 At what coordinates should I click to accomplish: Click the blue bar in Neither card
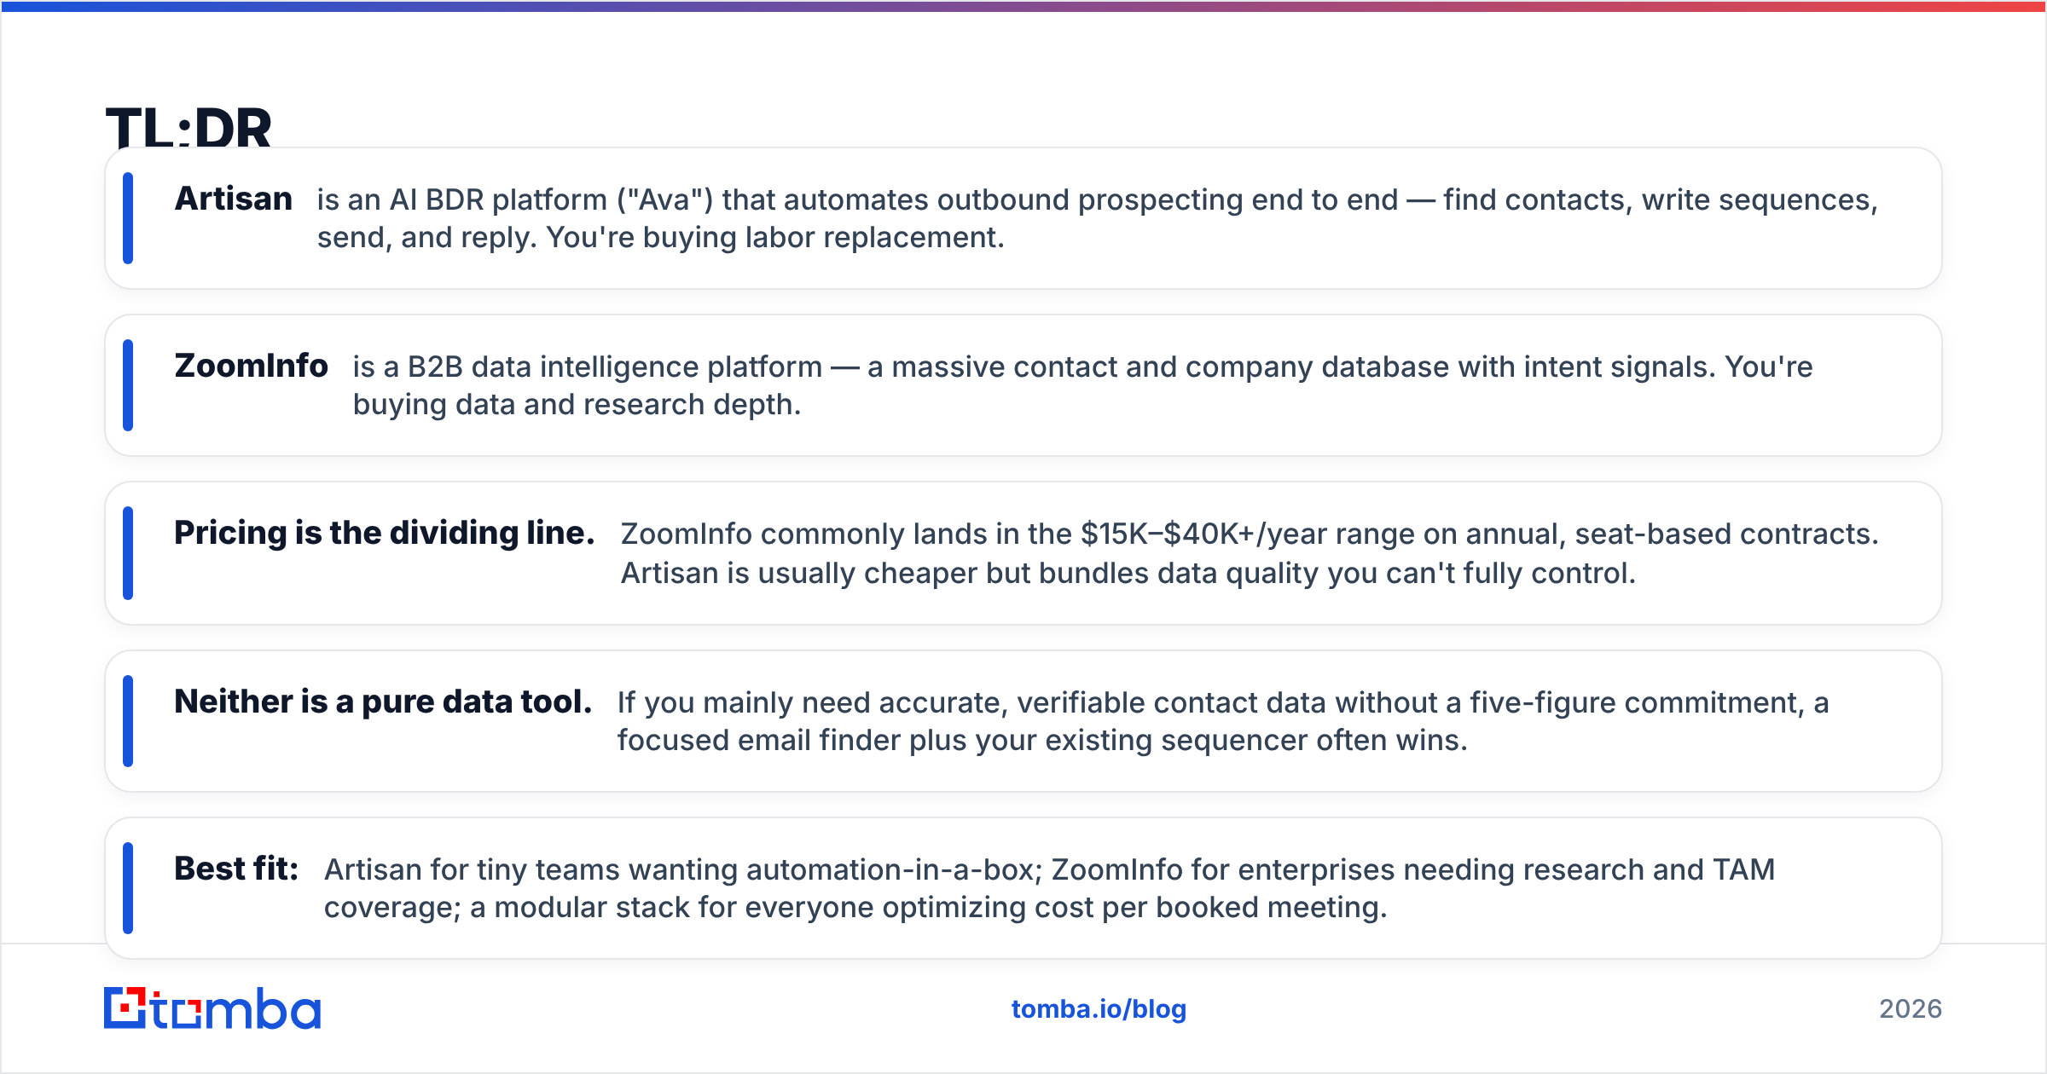pyautogui.click(x=128, y=721)
